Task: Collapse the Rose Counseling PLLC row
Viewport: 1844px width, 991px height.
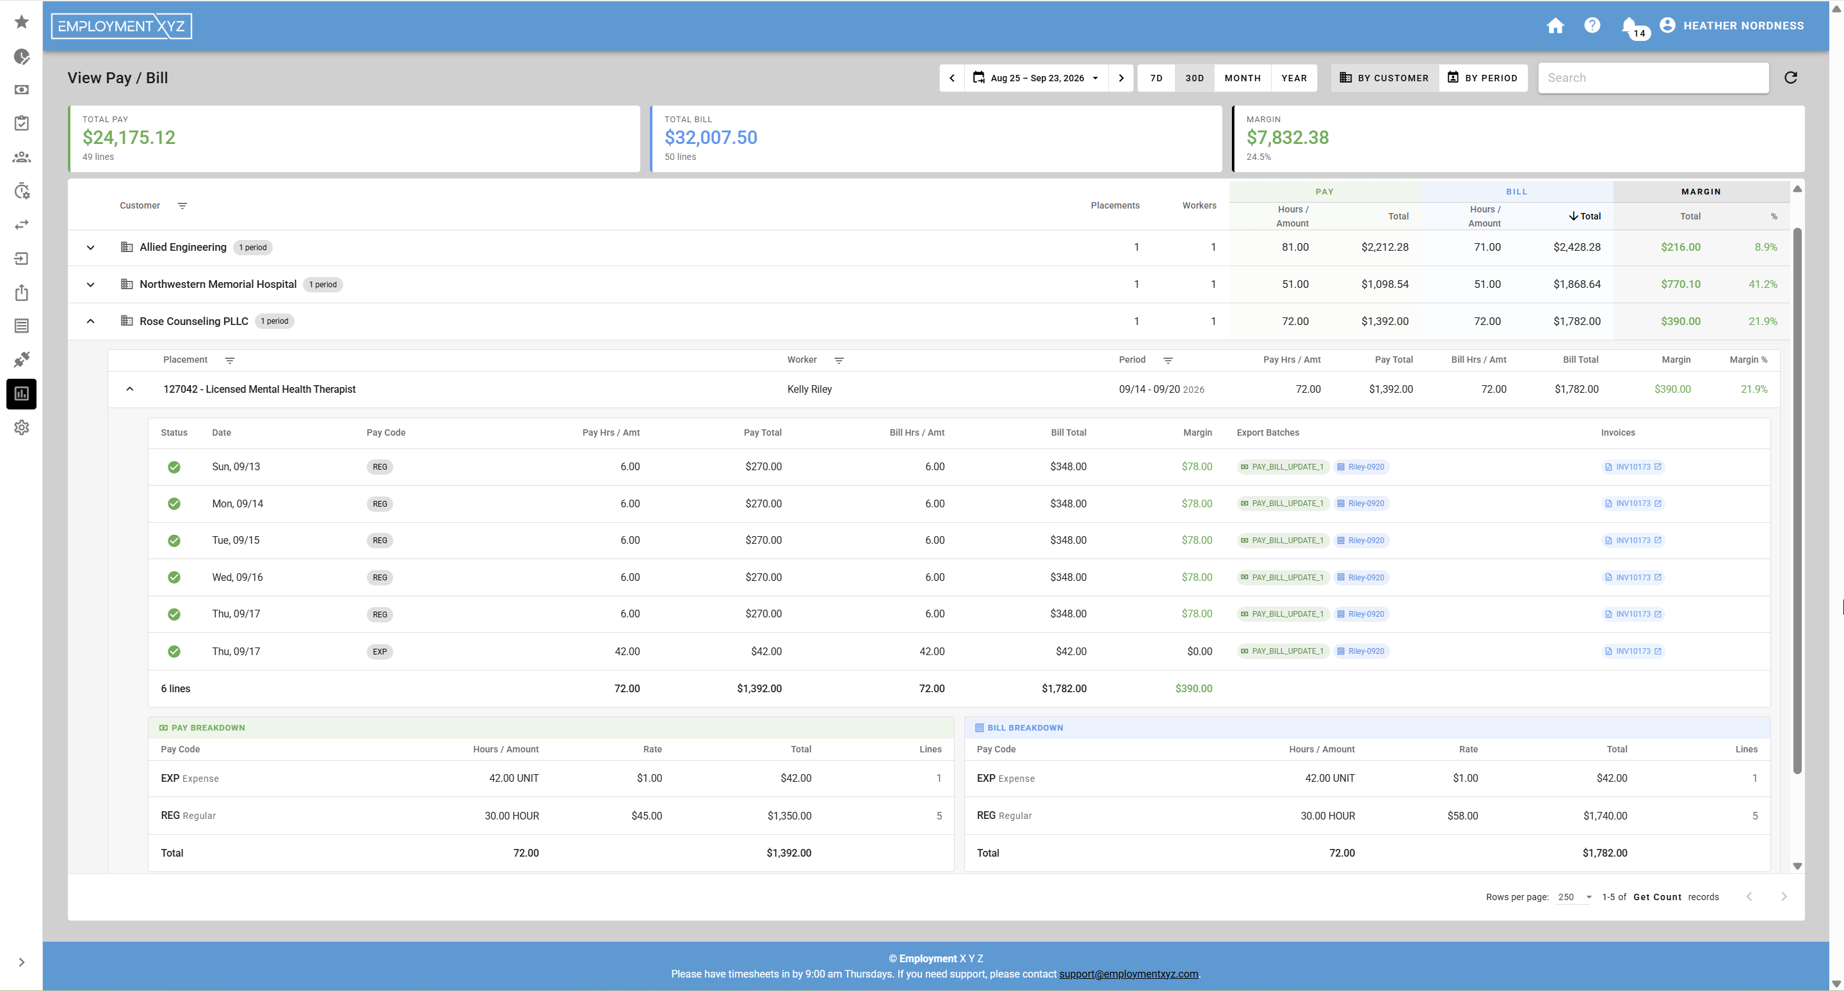Action: point(91,321)
